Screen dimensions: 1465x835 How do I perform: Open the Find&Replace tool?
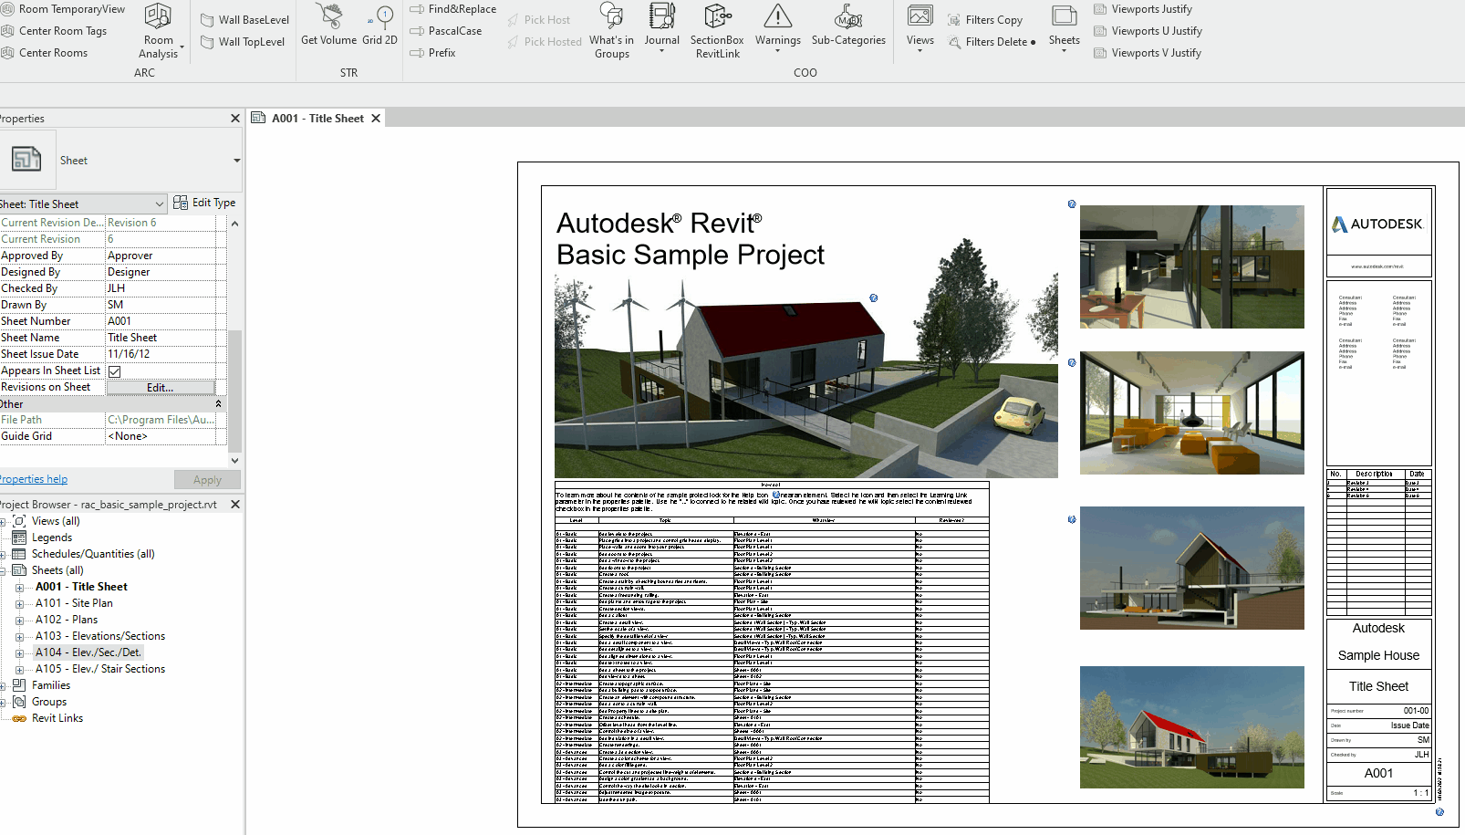[453, 9]
